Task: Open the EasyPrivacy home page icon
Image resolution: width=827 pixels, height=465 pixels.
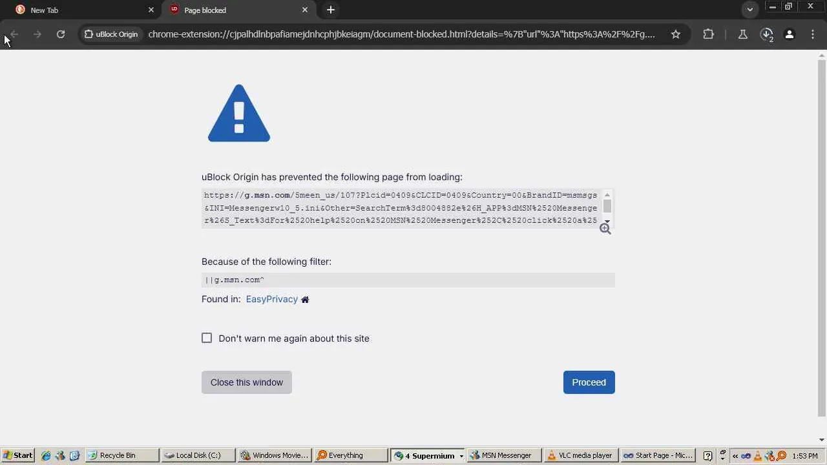Action: tap(305, 300)
